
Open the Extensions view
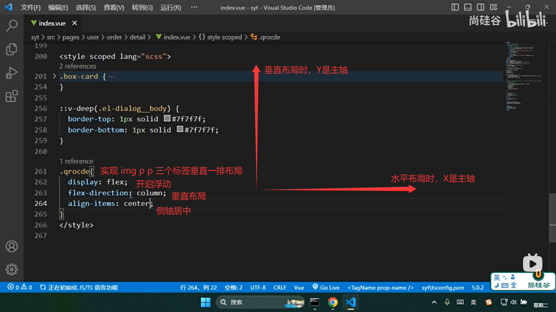[12, 96]
